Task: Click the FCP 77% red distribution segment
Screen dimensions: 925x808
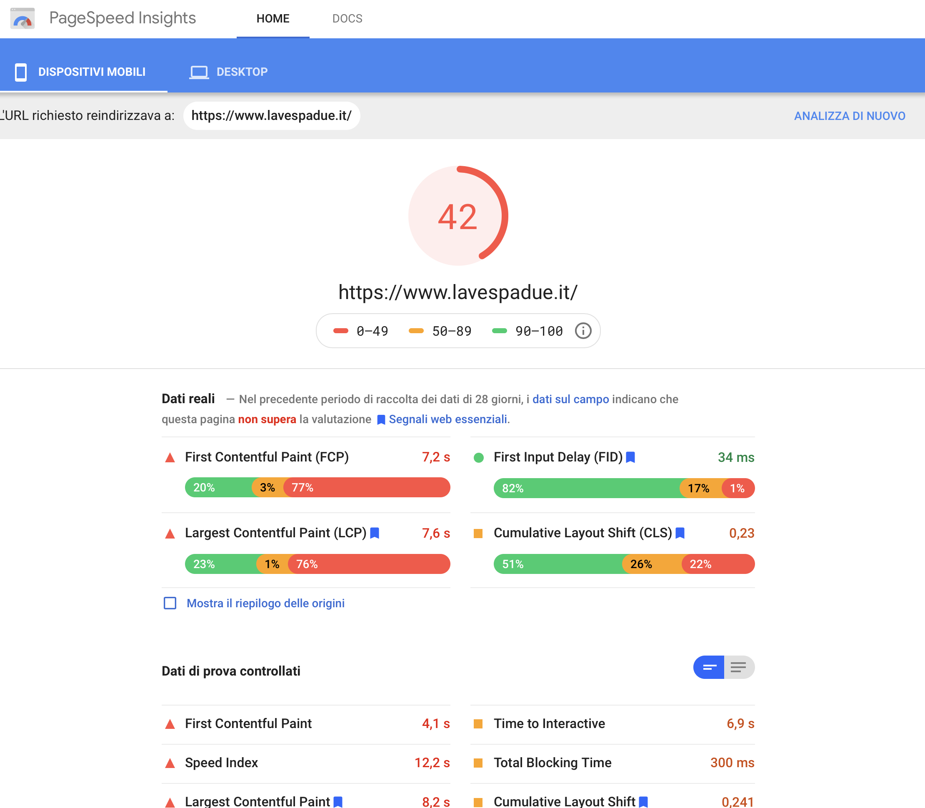Action: tap(367, 488)
